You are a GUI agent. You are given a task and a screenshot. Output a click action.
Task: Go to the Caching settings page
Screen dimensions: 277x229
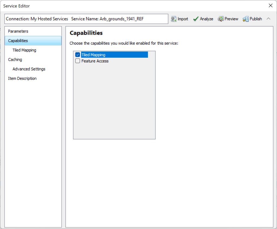click(x=15, y=60)
